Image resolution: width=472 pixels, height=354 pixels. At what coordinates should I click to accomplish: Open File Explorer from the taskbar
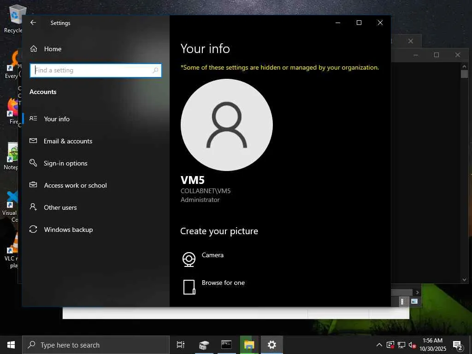click(249, 345)
